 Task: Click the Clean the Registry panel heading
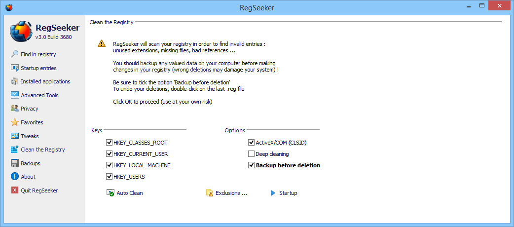[111, 22]
